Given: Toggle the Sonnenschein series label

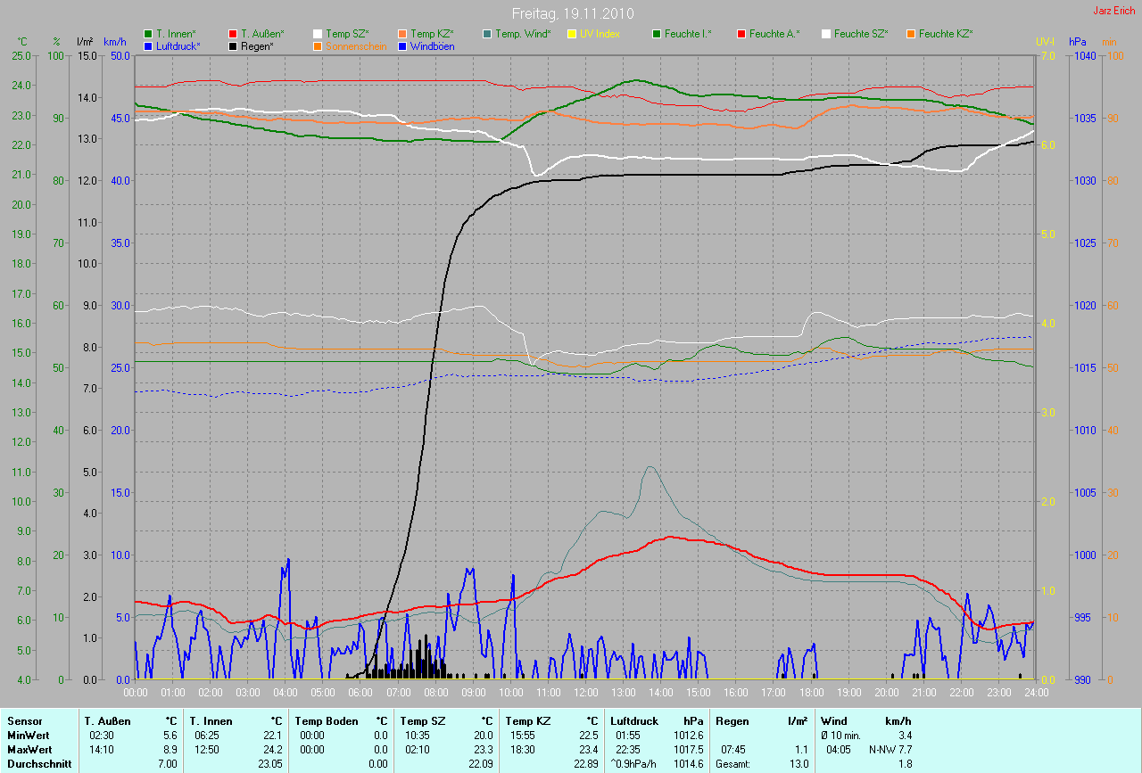Looking at the screenshot, I should pyautogui.click(x=356, y=45).
